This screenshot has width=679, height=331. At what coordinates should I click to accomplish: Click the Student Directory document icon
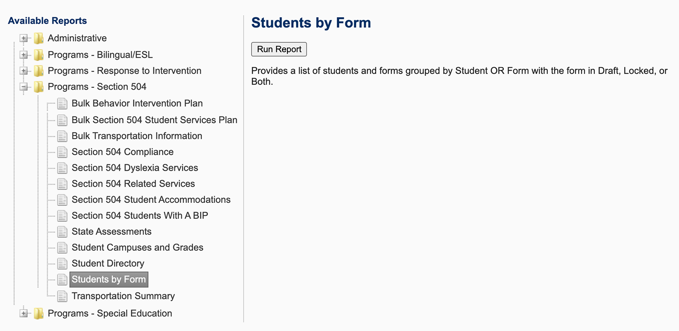click(x=62, y=264)
